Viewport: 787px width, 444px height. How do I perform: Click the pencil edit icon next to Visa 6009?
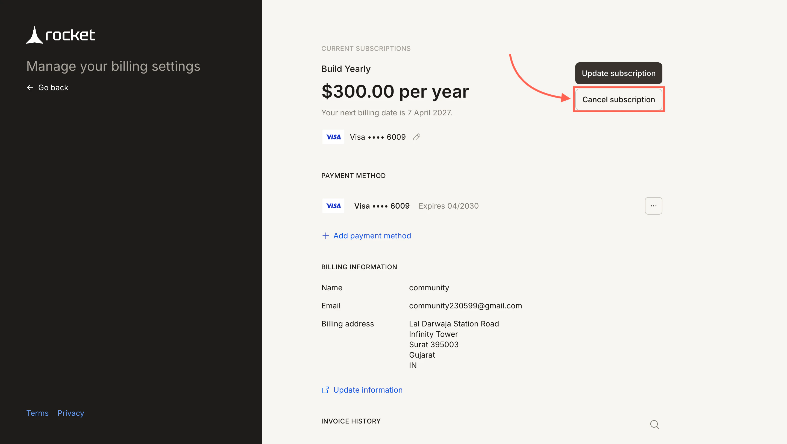[x=416, y=137]
